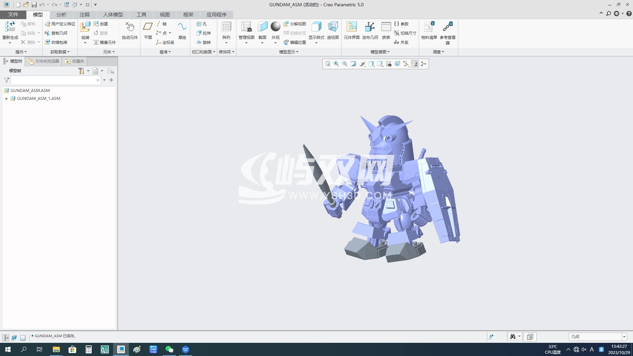Expand the GUNDAM_ASM_1.ASM tree node

tap(6, 99)
